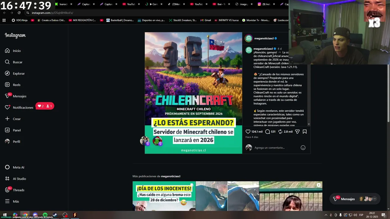
Task: Open Reels section
Action: (13, 85)
